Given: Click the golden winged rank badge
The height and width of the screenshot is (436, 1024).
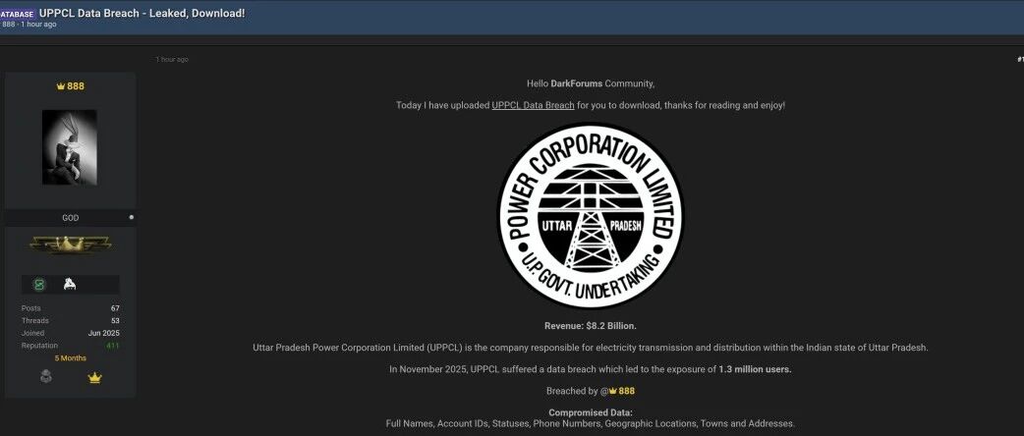Looking at the screenshot, I should [71, 245].
